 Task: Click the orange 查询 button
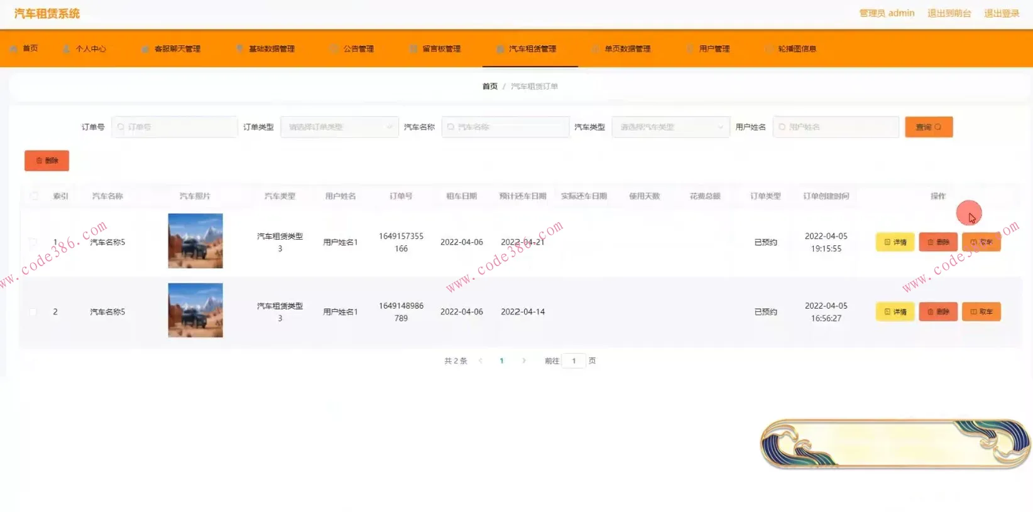(x=928, y=127)
